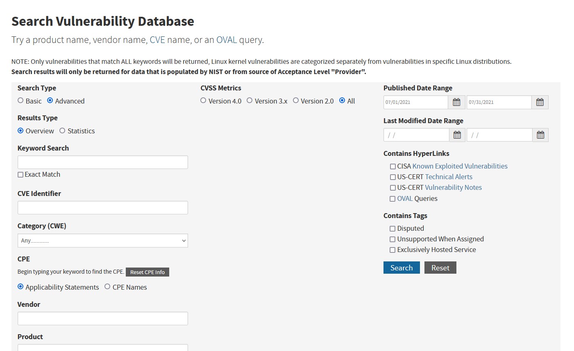This screenshot has height=351, width=574.
Task: Select the CPE Names option
Action: click(107, 286)
